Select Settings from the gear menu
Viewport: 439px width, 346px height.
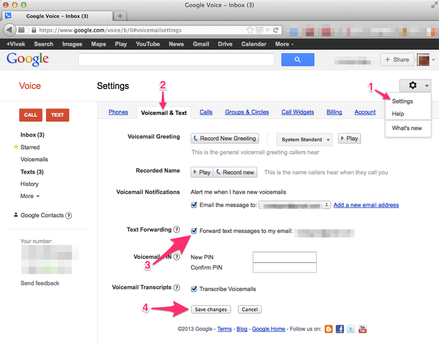(x=402, y=101)
